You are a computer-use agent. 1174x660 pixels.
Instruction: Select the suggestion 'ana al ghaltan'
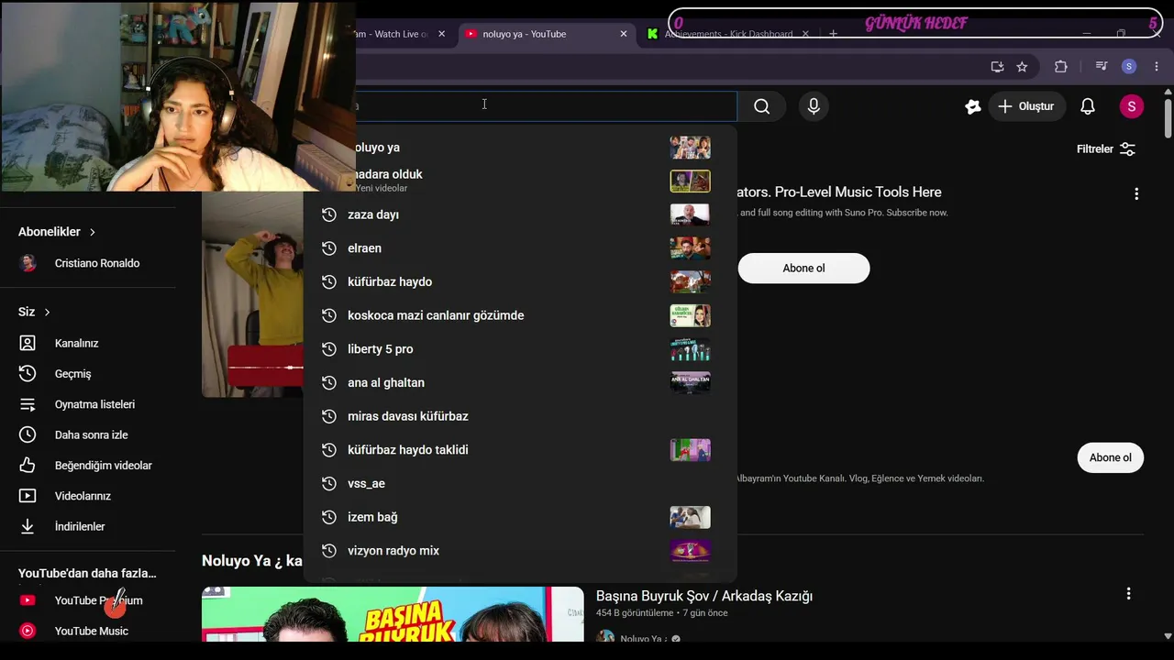(520, 382)
